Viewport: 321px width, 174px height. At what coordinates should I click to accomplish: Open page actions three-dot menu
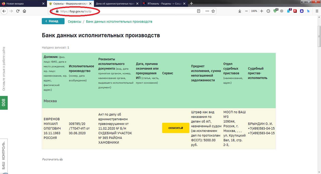click(207, 11)
